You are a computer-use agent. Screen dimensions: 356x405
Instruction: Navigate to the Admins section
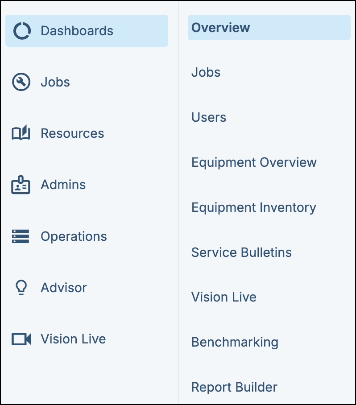click(x=63, y=185)
